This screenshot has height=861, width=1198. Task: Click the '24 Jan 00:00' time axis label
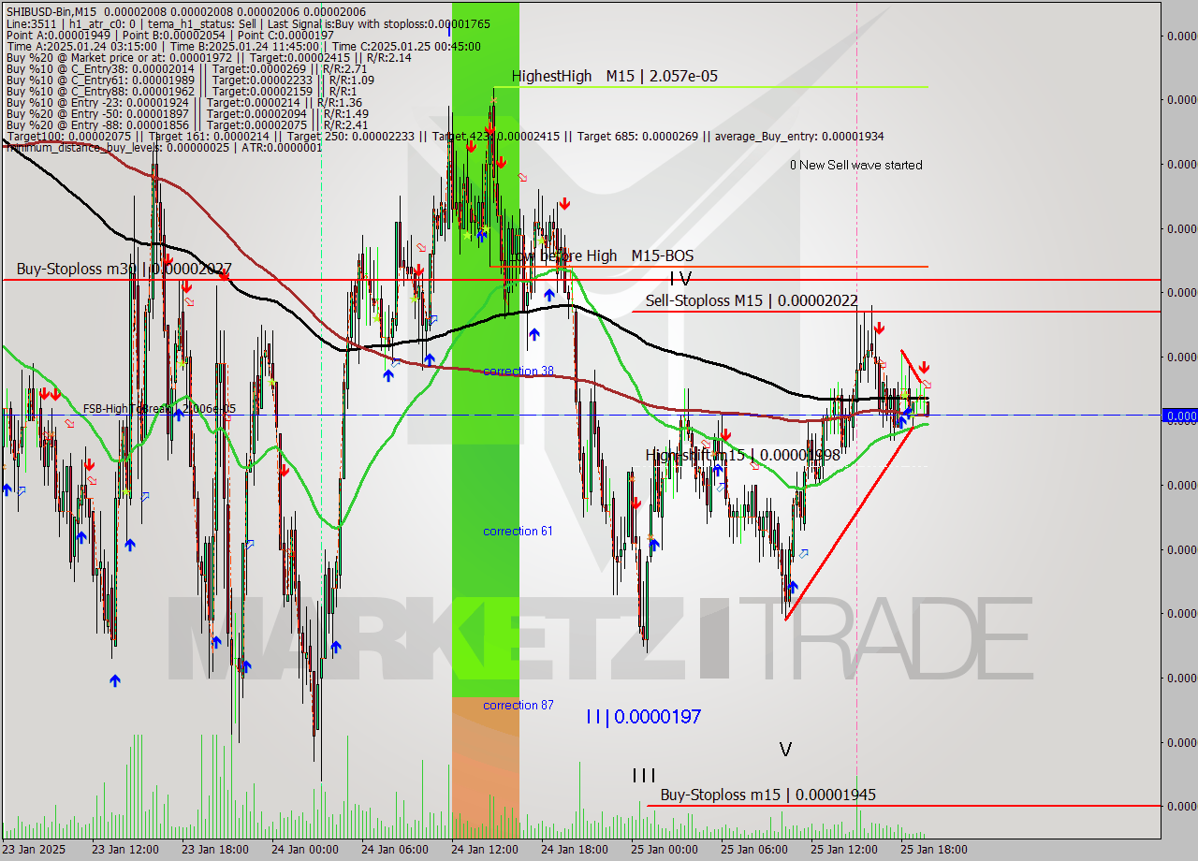pyautogui.click(x=304, y=850)
